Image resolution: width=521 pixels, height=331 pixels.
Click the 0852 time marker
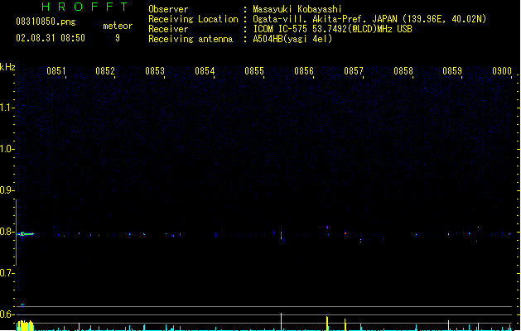tap(105, 71)
